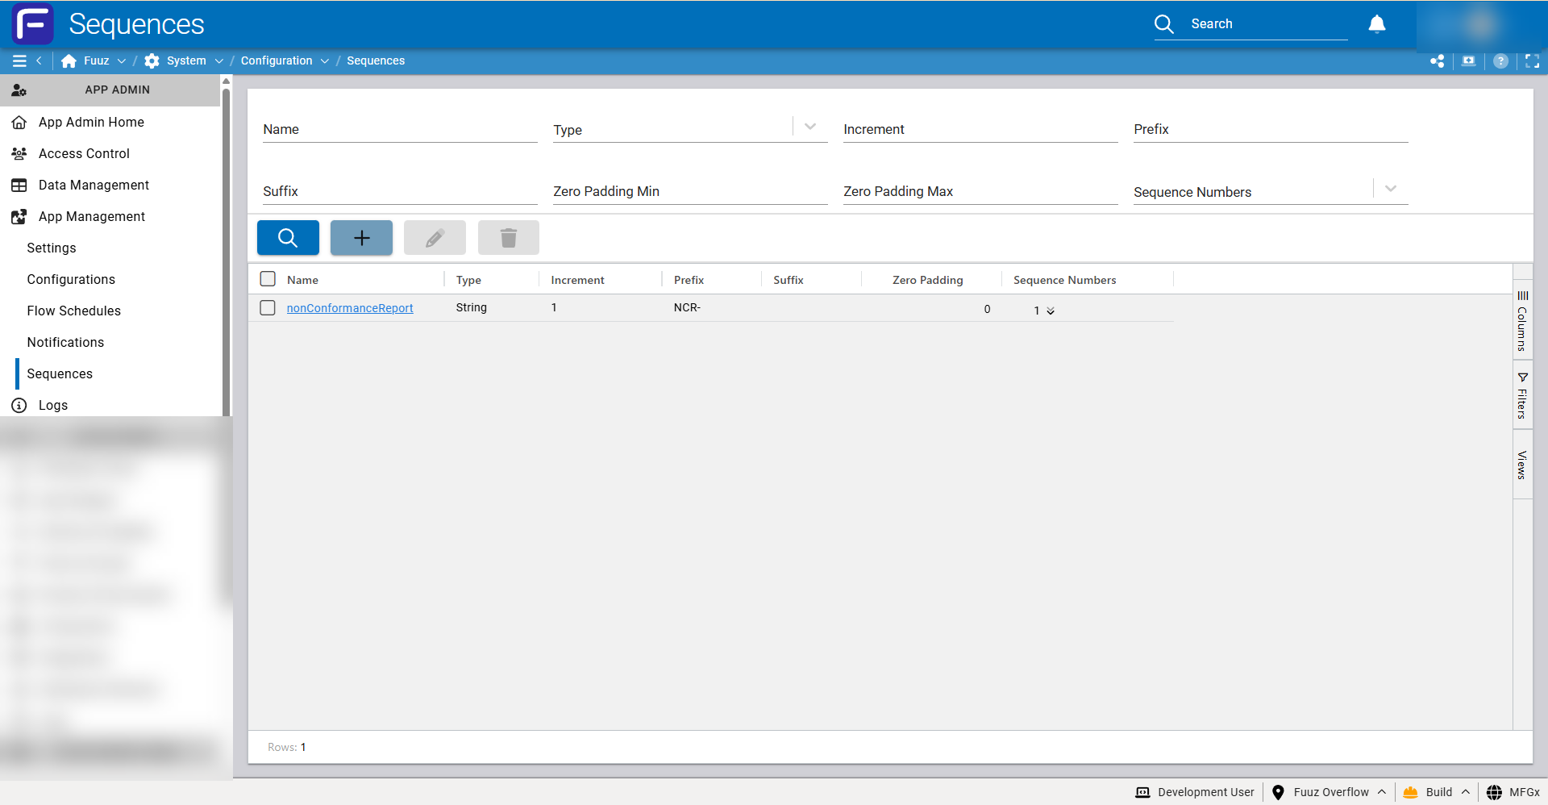Click System gear icon in breadcrumb

coord(152,60)
